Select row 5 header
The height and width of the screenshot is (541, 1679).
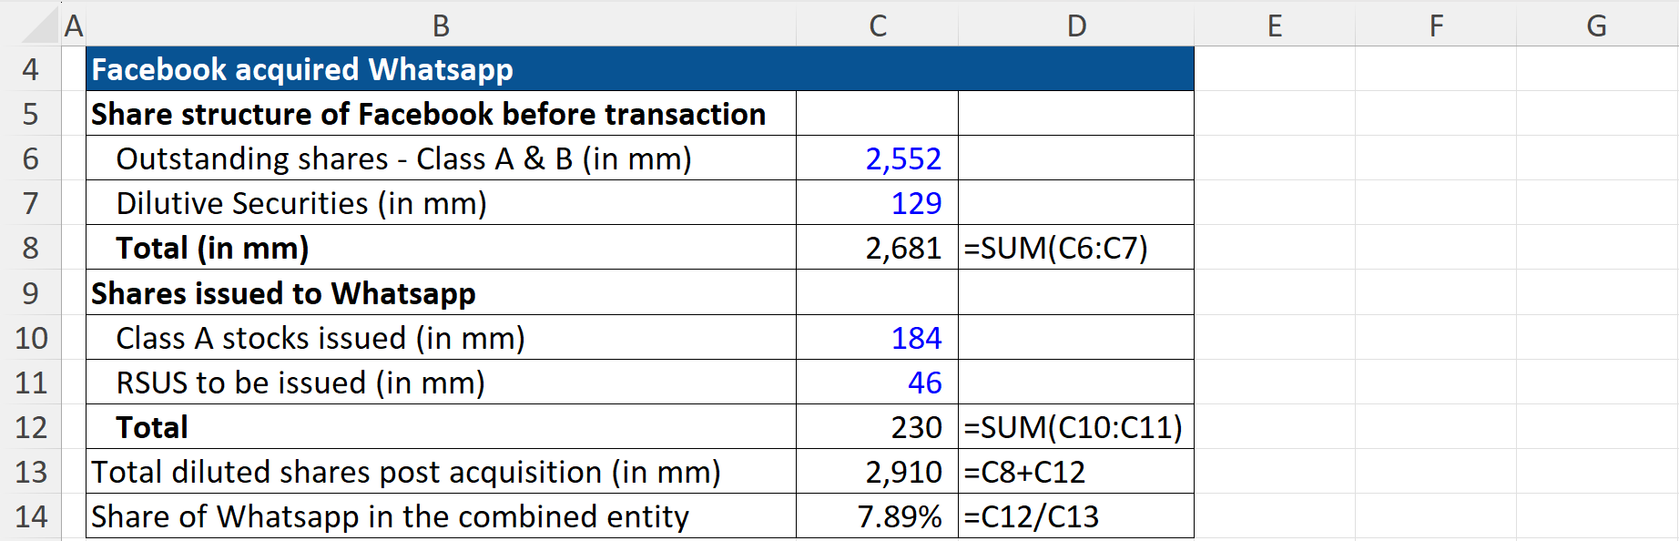point(30,114)
